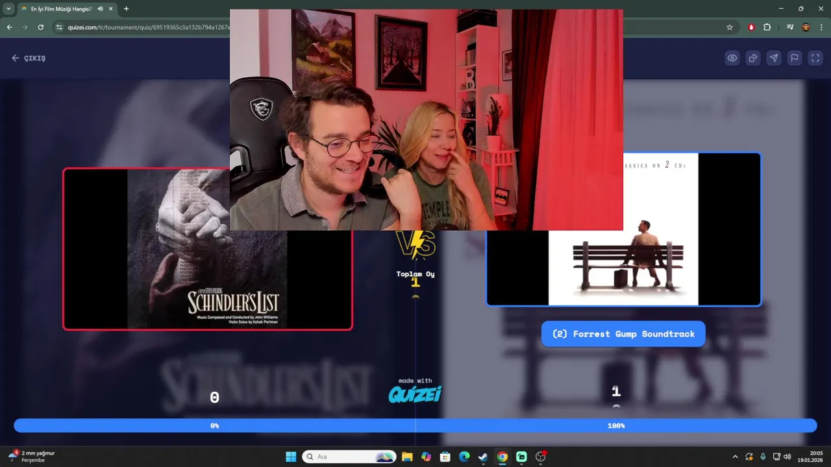This screenshot has height=467, width=831.
Task: Open the tab search dropdown arrow
Action: pos(8,8)
